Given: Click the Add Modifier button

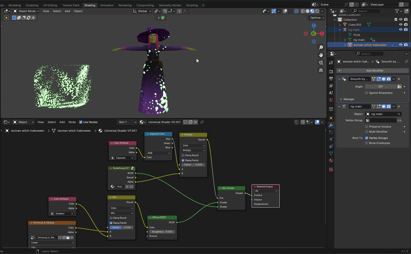Looking at the screenshot, I should click(x=375, y=71).
